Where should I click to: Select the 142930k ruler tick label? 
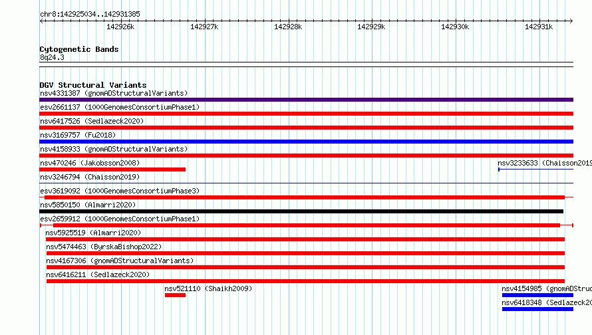pos(455,27)
